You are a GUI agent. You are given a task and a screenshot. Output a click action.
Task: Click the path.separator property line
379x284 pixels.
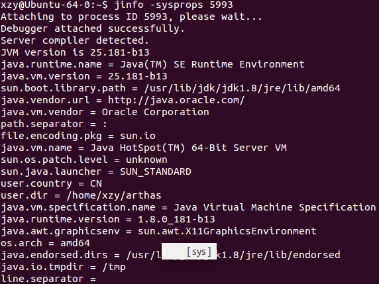tap(54, 124)
